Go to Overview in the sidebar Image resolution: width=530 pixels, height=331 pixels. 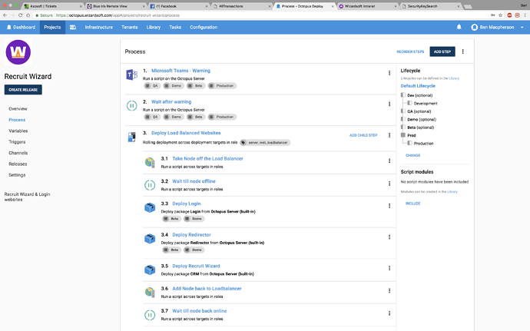(x=18, y=109)
